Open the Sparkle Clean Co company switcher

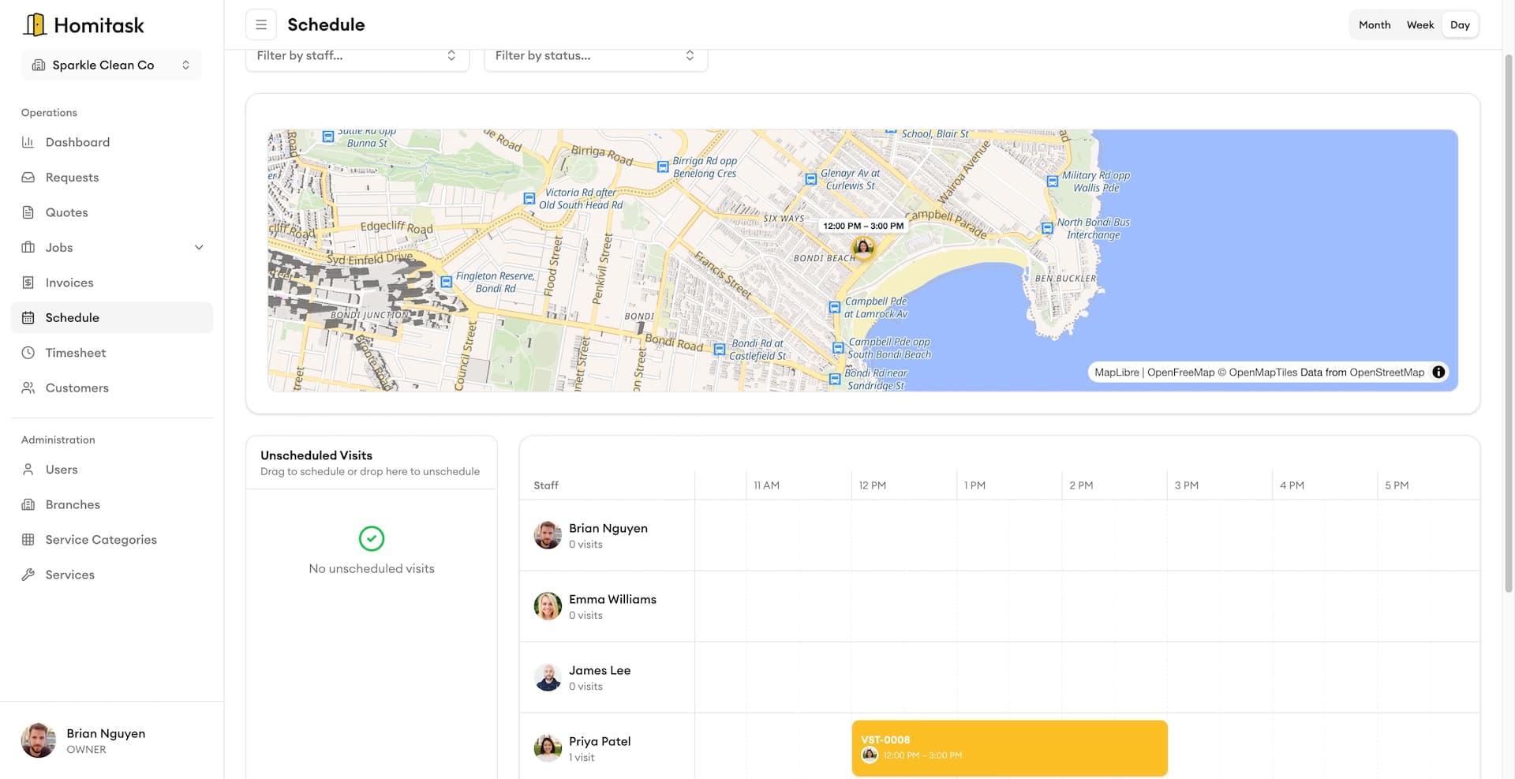coord(111,65)
